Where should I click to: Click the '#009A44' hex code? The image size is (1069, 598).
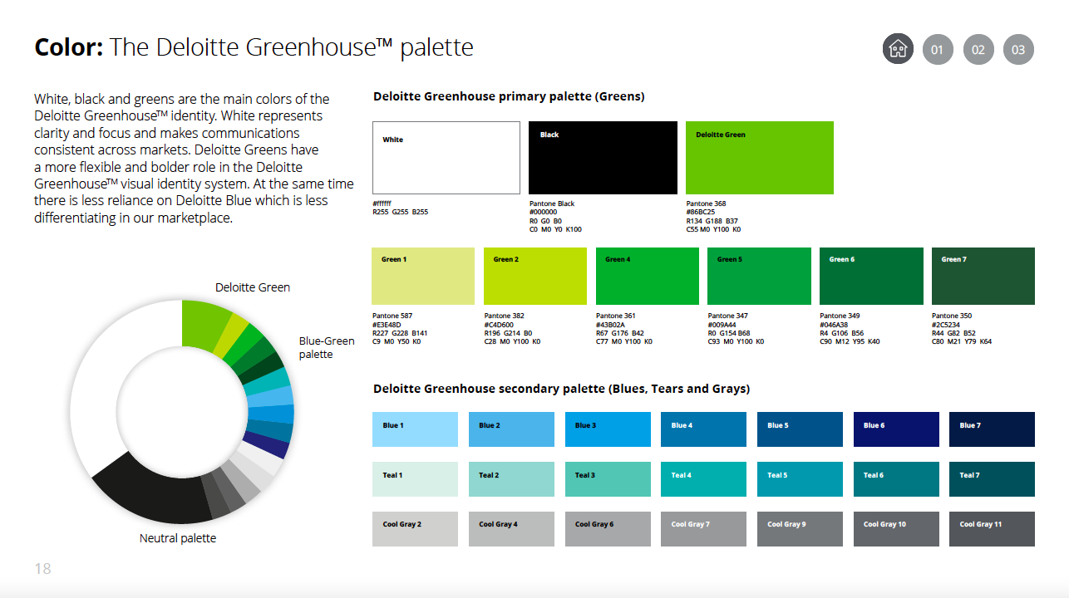tap(723, 325)
